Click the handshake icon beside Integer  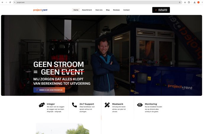click(x=42, y=105)
